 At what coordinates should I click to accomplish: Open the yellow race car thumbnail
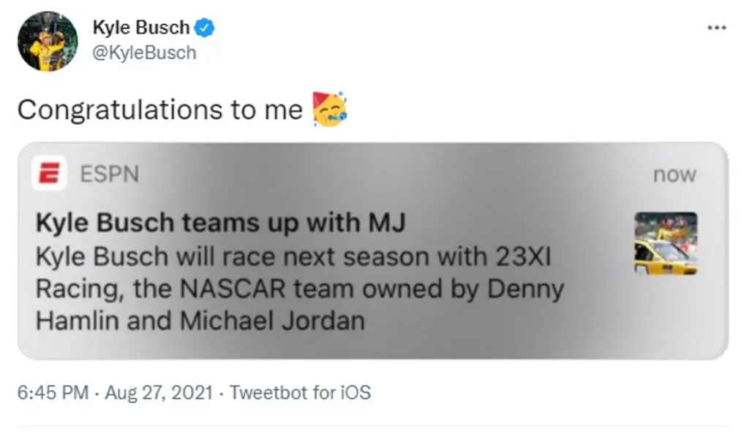click(x=666, y=243)
